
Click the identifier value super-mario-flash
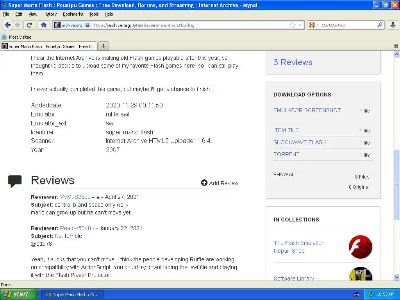click(x=129, y=132)
